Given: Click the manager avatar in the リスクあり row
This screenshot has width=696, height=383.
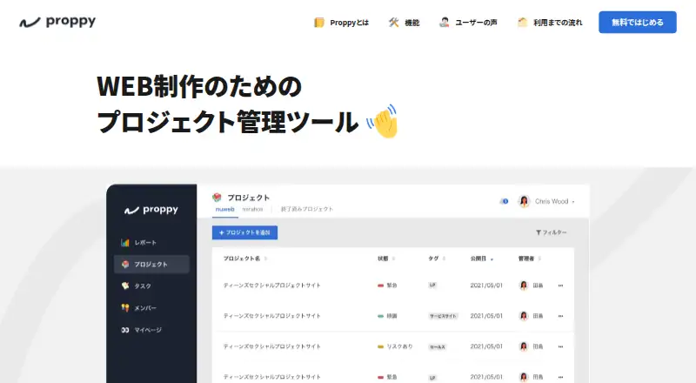Looking at the screenshot, I should tap(524, 346).
